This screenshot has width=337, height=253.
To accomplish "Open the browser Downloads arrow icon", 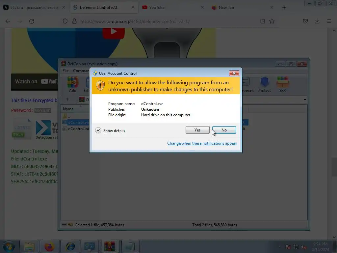I will coord(317,21).
